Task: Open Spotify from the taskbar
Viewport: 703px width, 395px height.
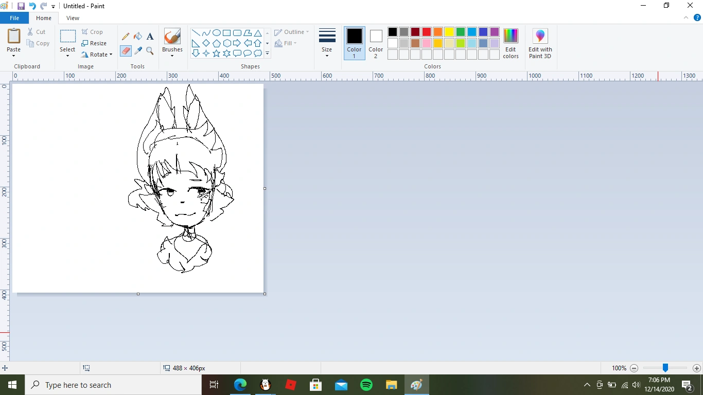Action: click(x=366, y=384)
